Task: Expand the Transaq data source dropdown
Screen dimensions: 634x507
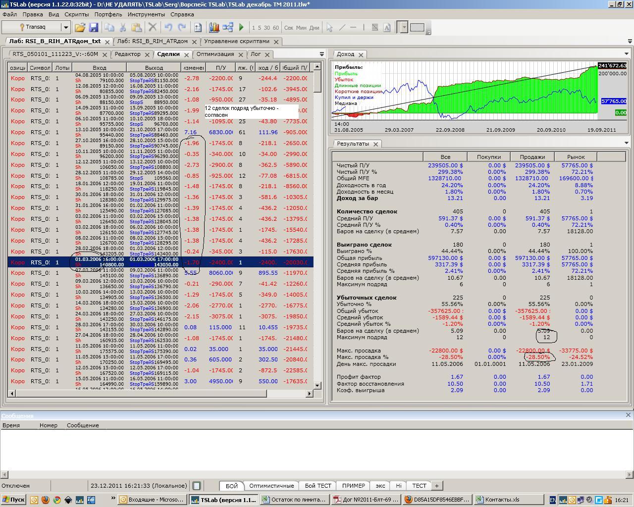Action: coord(65,28)
